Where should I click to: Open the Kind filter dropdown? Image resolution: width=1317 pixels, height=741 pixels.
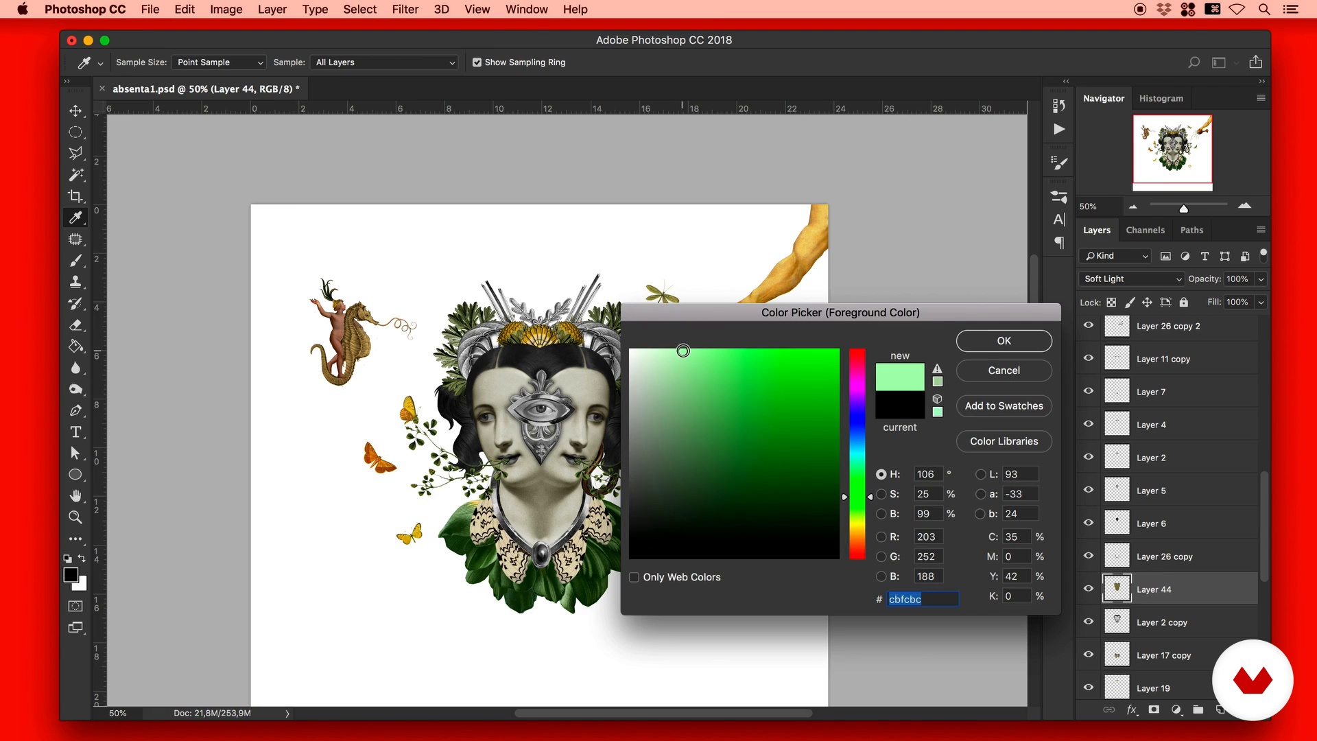click(x=1115, y=256)
